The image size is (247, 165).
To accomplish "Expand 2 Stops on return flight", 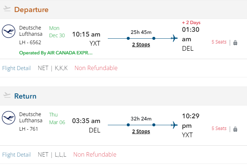I will click(141, 131).
